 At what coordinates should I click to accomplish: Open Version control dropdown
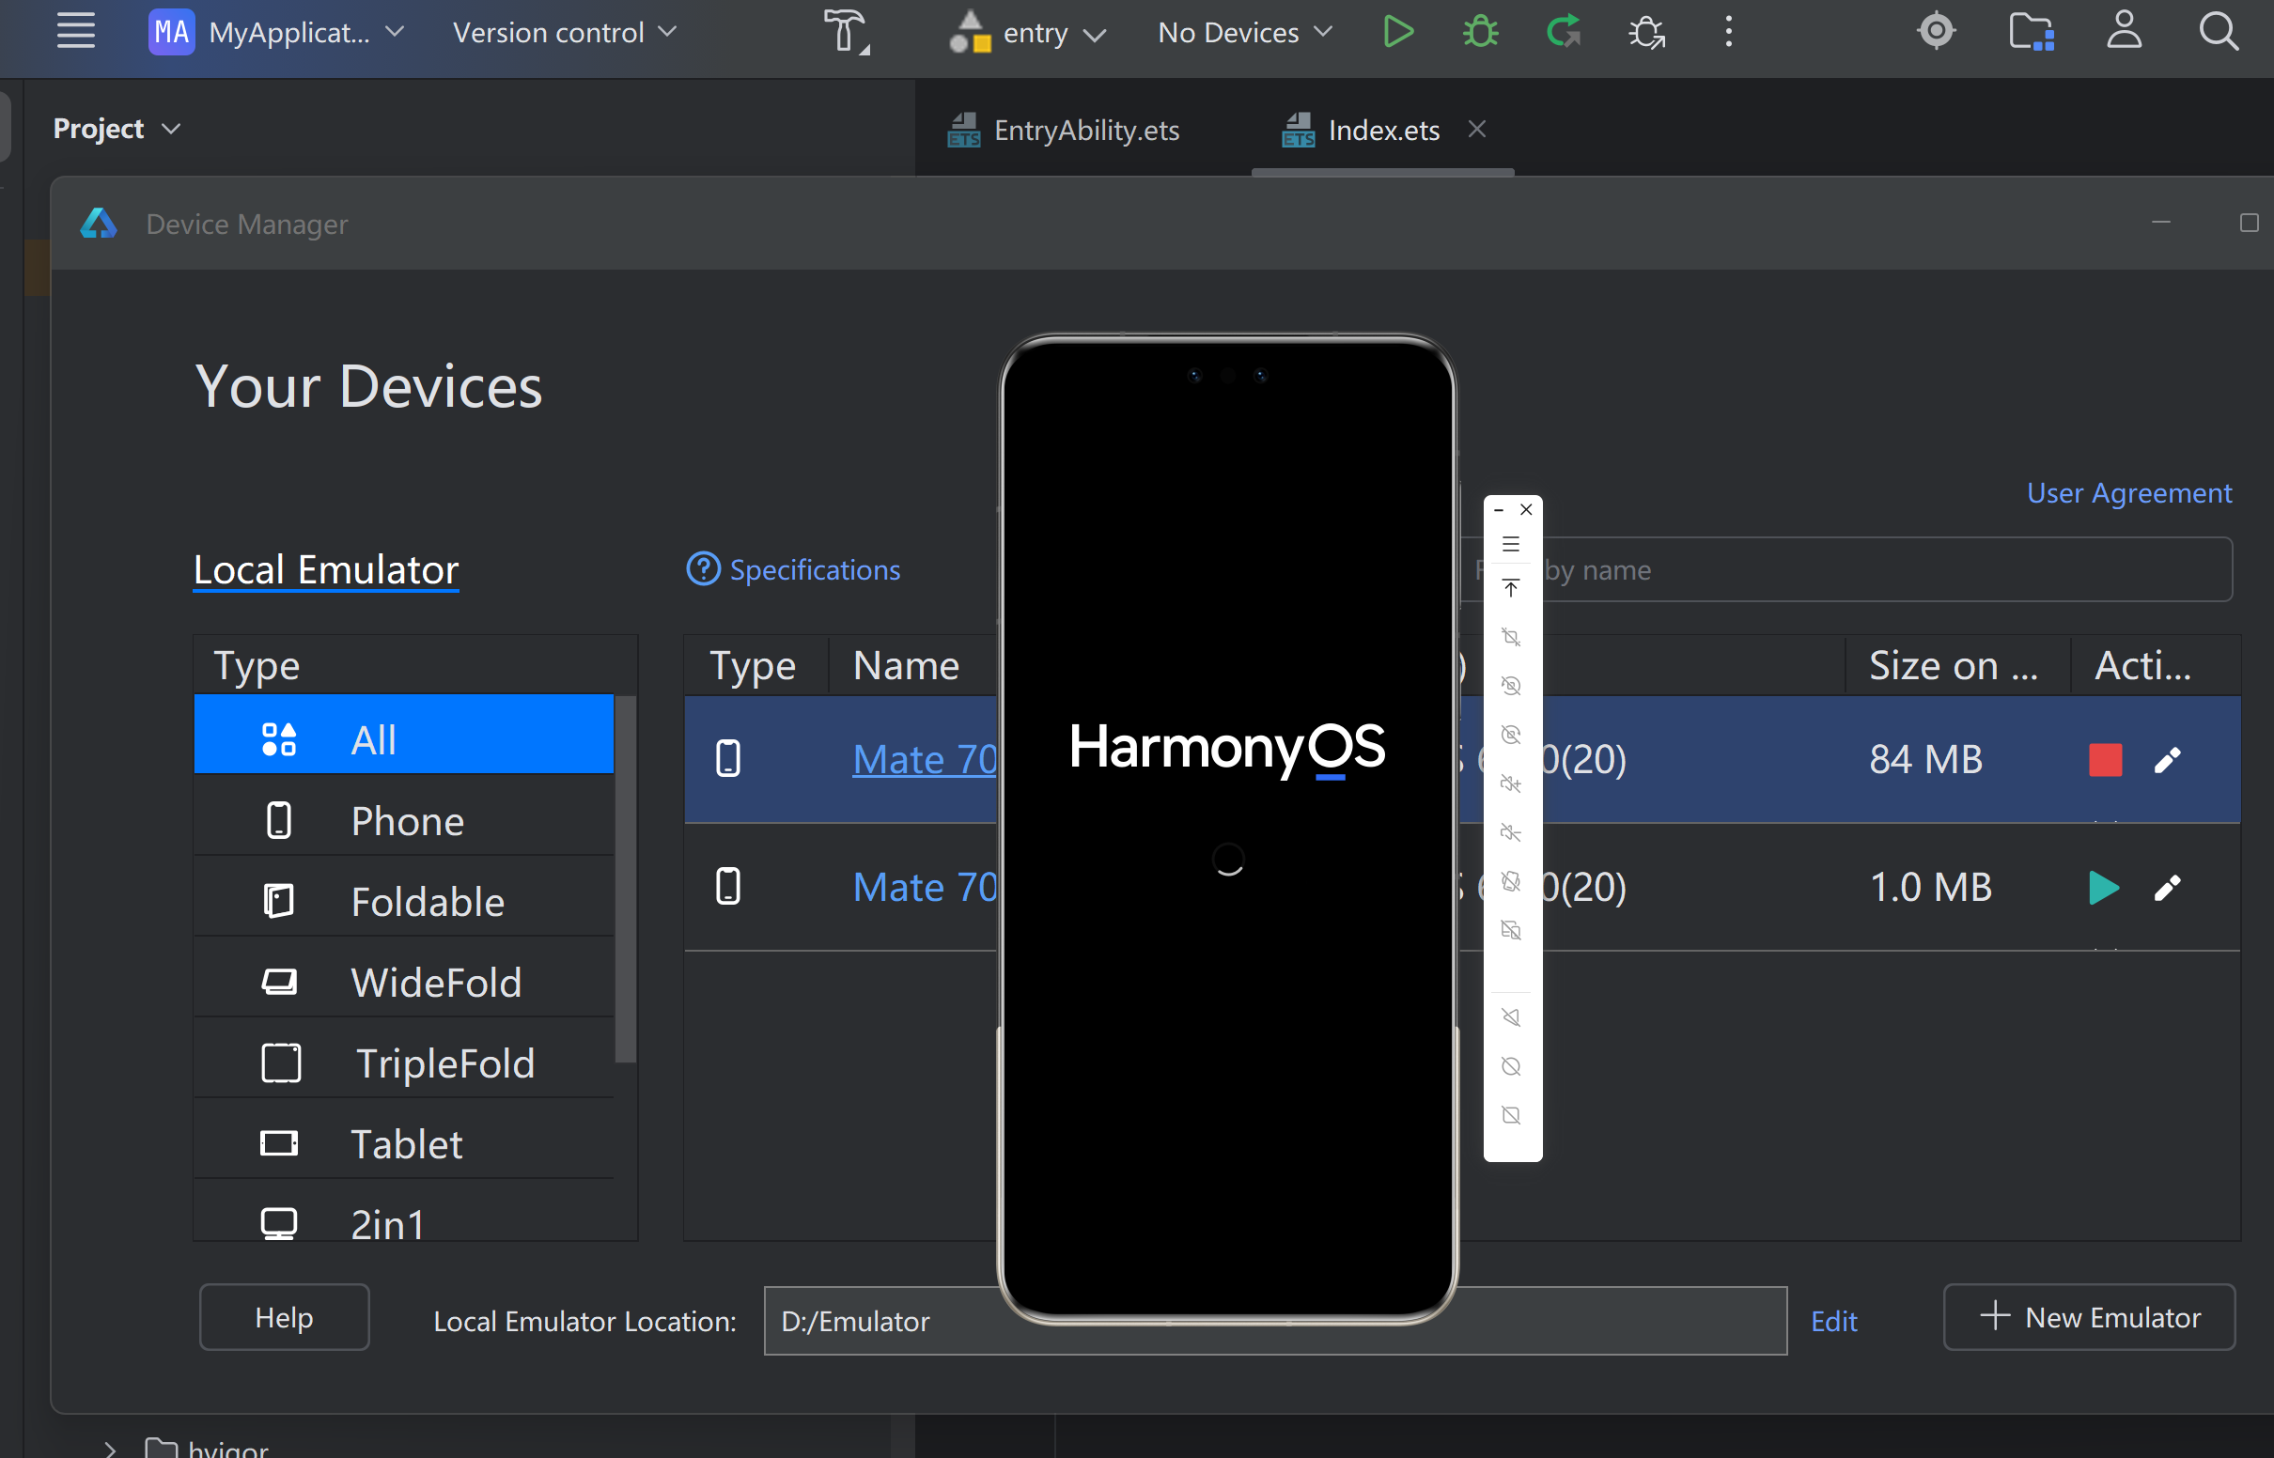564,32
